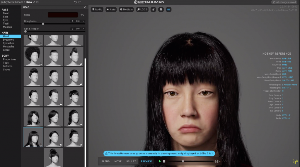This screenshot has height=167, width=300.
Task: Close the HEAD panel
Action: point(85,7)
